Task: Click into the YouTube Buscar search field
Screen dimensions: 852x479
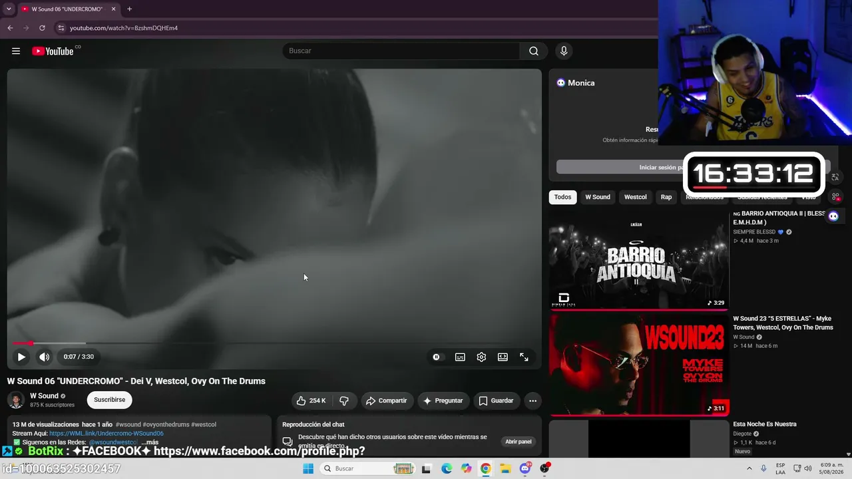Action: pos(401,51)
